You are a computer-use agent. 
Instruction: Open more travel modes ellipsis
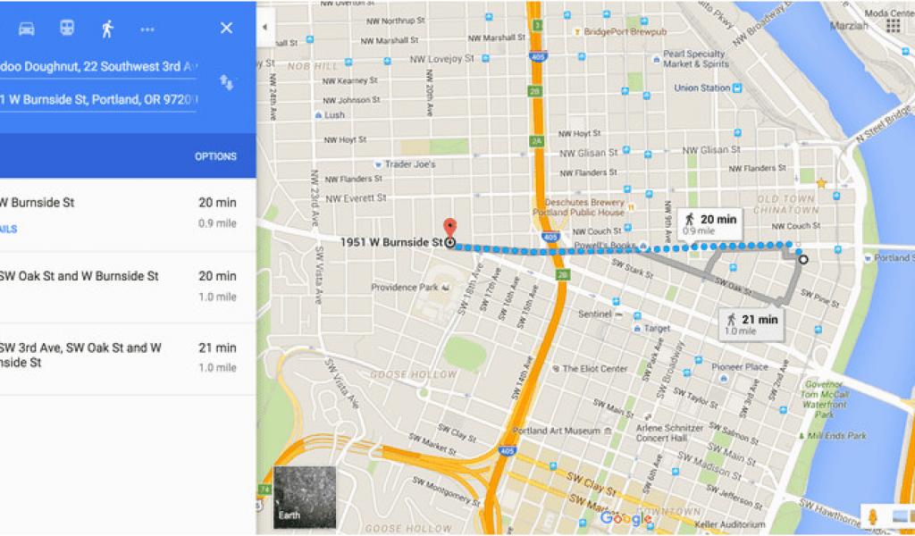147,29
